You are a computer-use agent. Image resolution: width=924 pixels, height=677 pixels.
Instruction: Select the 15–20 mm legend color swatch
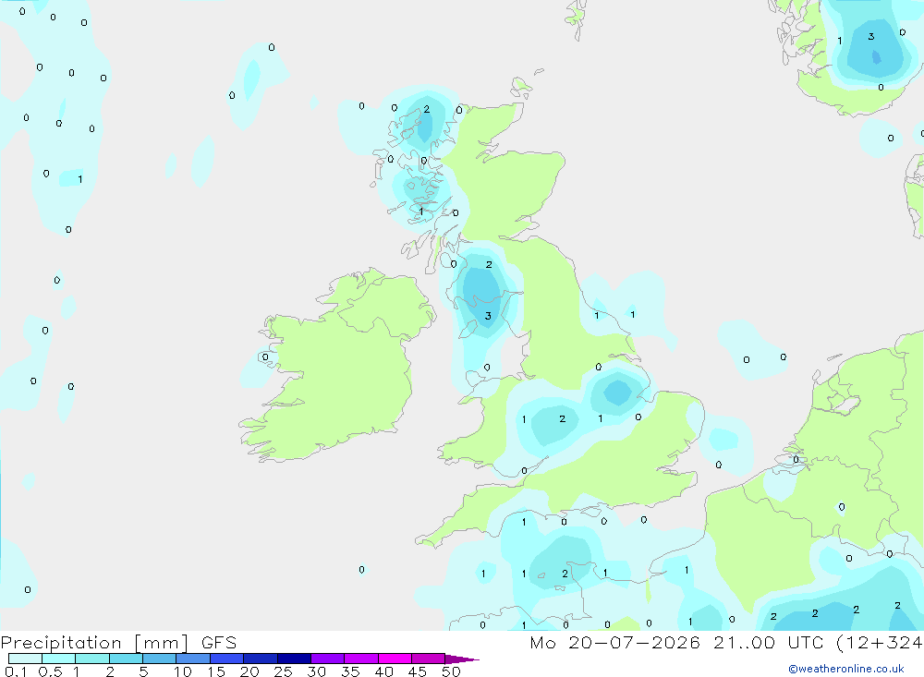point(227,659)
